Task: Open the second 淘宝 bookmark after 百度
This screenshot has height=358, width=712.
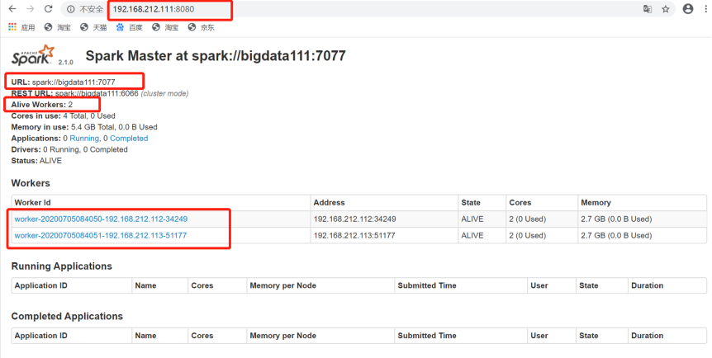Action: coord(165,27)
